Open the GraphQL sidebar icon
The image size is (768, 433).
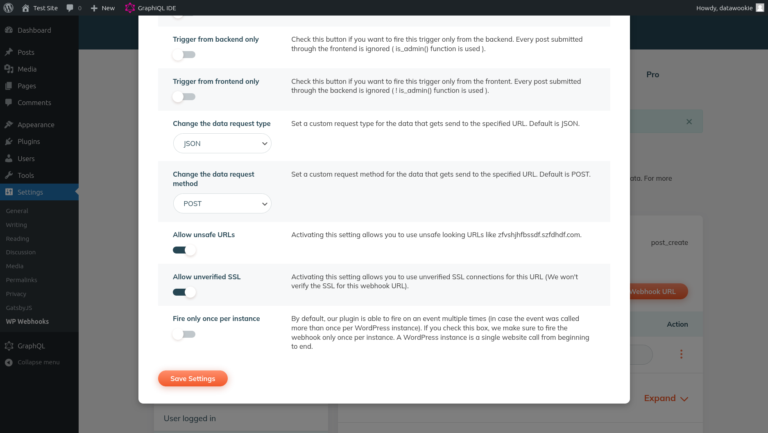point(9,346)
